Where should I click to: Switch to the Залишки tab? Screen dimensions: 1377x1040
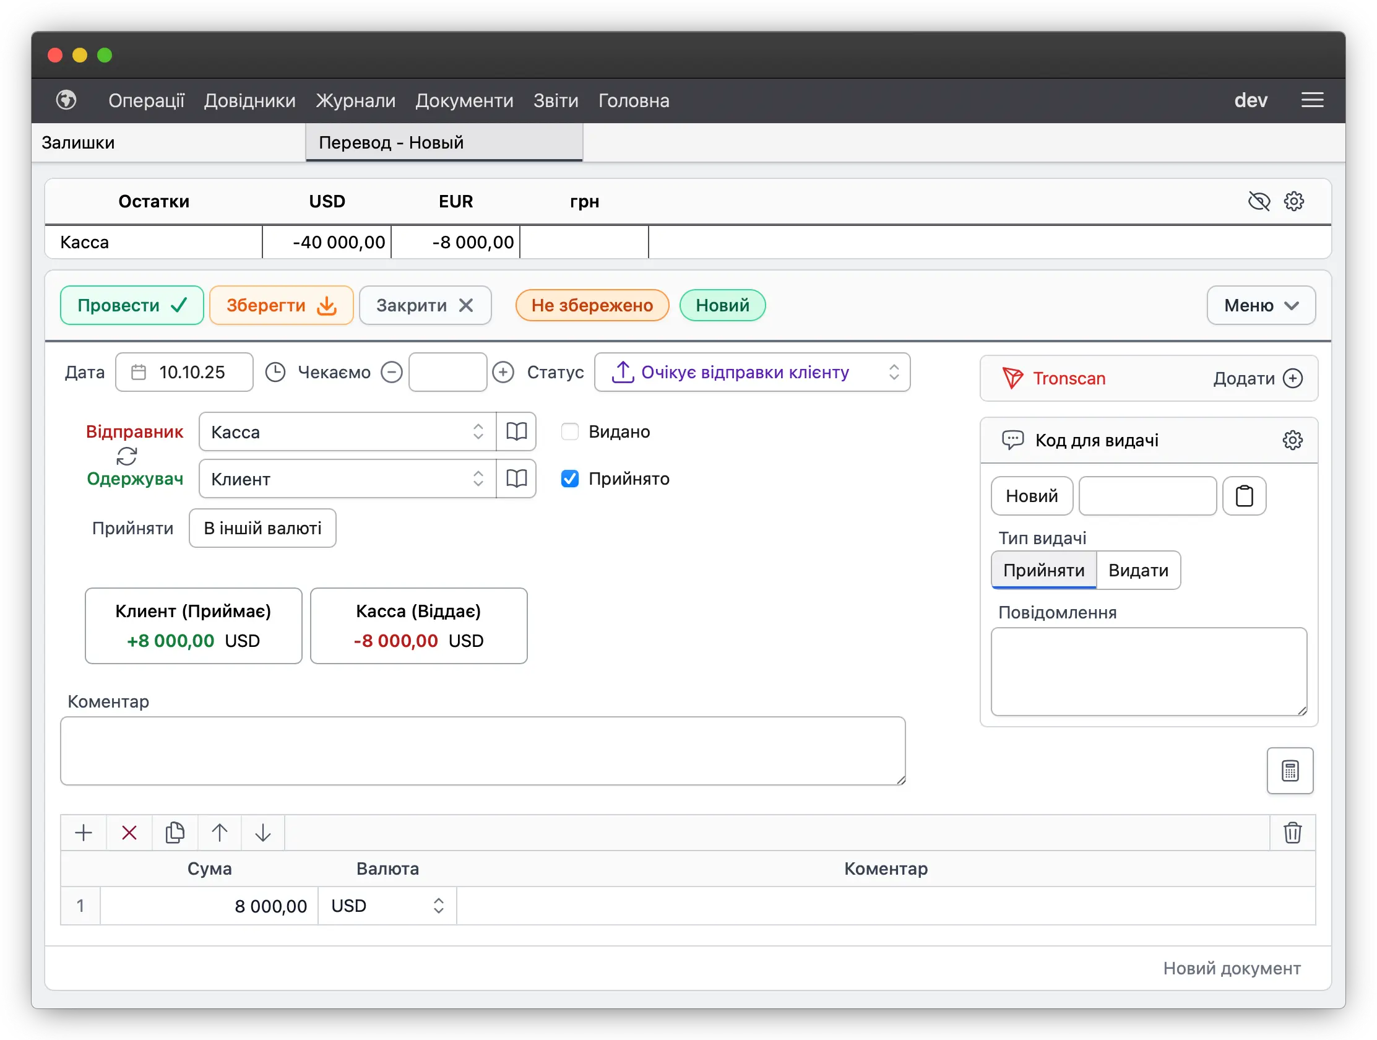(x=79, y=142)
